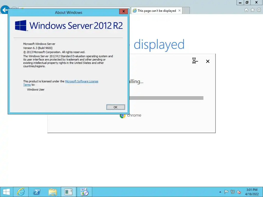Click the '© 2013 Microsoft Corporation' line
Viewport: 263px width, 197px height.
(x=54, y=52)
